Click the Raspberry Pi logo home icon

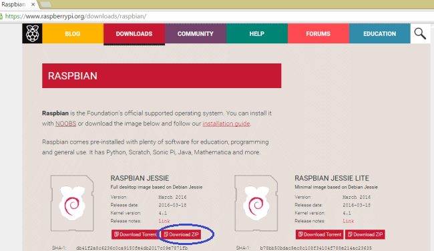pos(32,33)
